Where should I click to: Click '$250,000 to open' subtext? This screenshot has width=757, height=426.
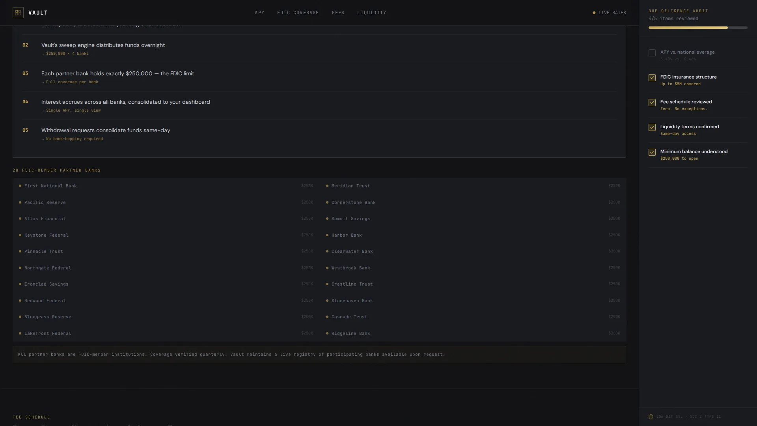pos(679,159)
